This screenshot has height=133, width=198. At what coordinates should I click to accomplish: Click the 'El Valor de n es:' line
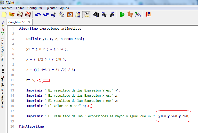pyautogui.click(x=56, y=106)
